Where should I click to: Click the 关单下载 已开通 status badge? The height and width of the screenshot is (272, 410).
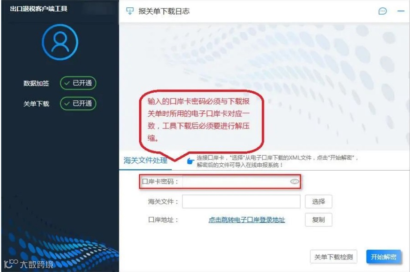pos(78,104)
